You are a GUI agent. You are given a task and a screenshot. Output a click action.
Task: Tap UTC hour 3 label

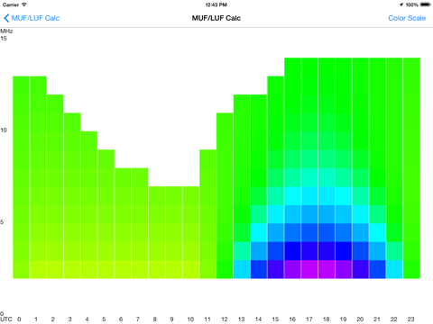pyautogui.click(x=69, y=319)
